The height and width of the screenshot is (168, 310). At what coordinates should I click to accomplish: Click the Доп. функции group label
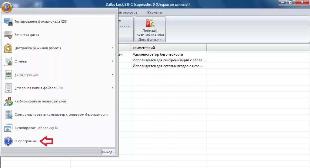pos(150,40)
